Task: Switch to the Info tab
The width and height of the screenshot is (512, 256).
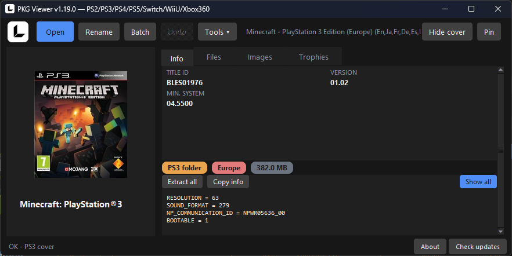Action: [x=177, y=58]
